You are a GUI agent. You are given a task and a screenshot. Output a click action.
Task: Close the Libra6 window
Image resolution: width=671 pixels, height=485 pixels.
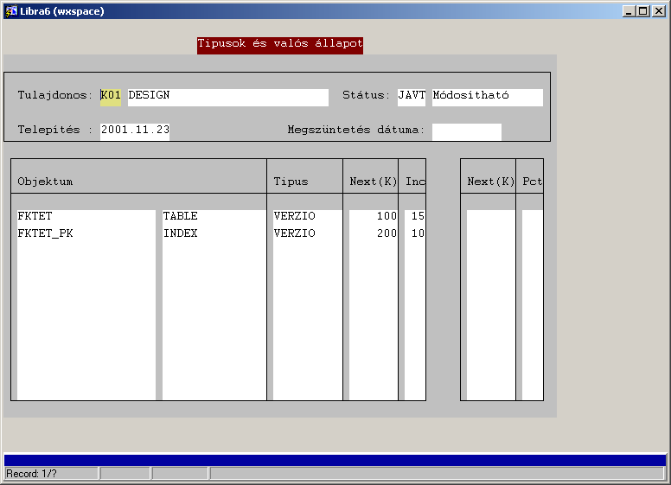(659, 11)
